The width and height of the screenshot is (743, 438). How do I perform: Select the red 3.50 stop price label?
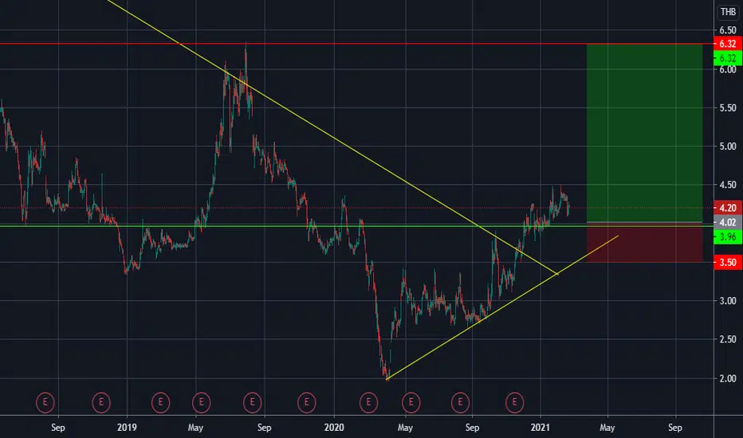click(x=727, y=262)
